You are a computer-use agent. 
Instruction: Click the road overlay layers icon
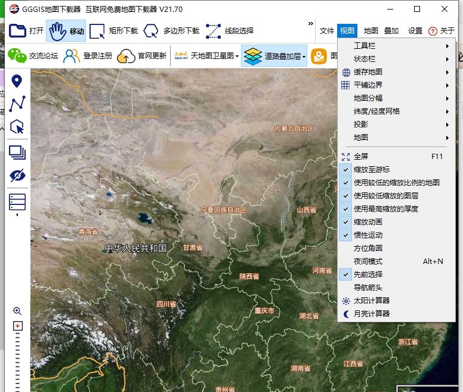click(253, 56)
